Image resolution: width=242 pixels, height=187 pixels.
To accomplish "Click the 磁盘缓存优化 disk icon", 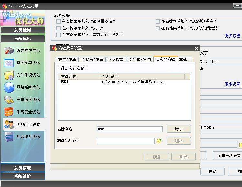I will [x=9, y=50].
